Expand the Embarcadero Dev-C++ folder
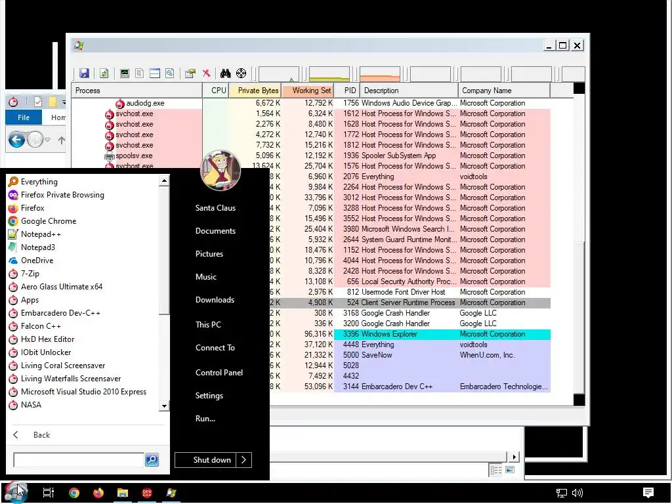The height and width of the screenshot is (504, 672). 83,313
